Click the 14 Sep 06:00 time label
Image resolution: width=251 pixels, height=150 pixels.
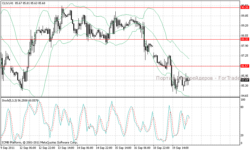85,148
